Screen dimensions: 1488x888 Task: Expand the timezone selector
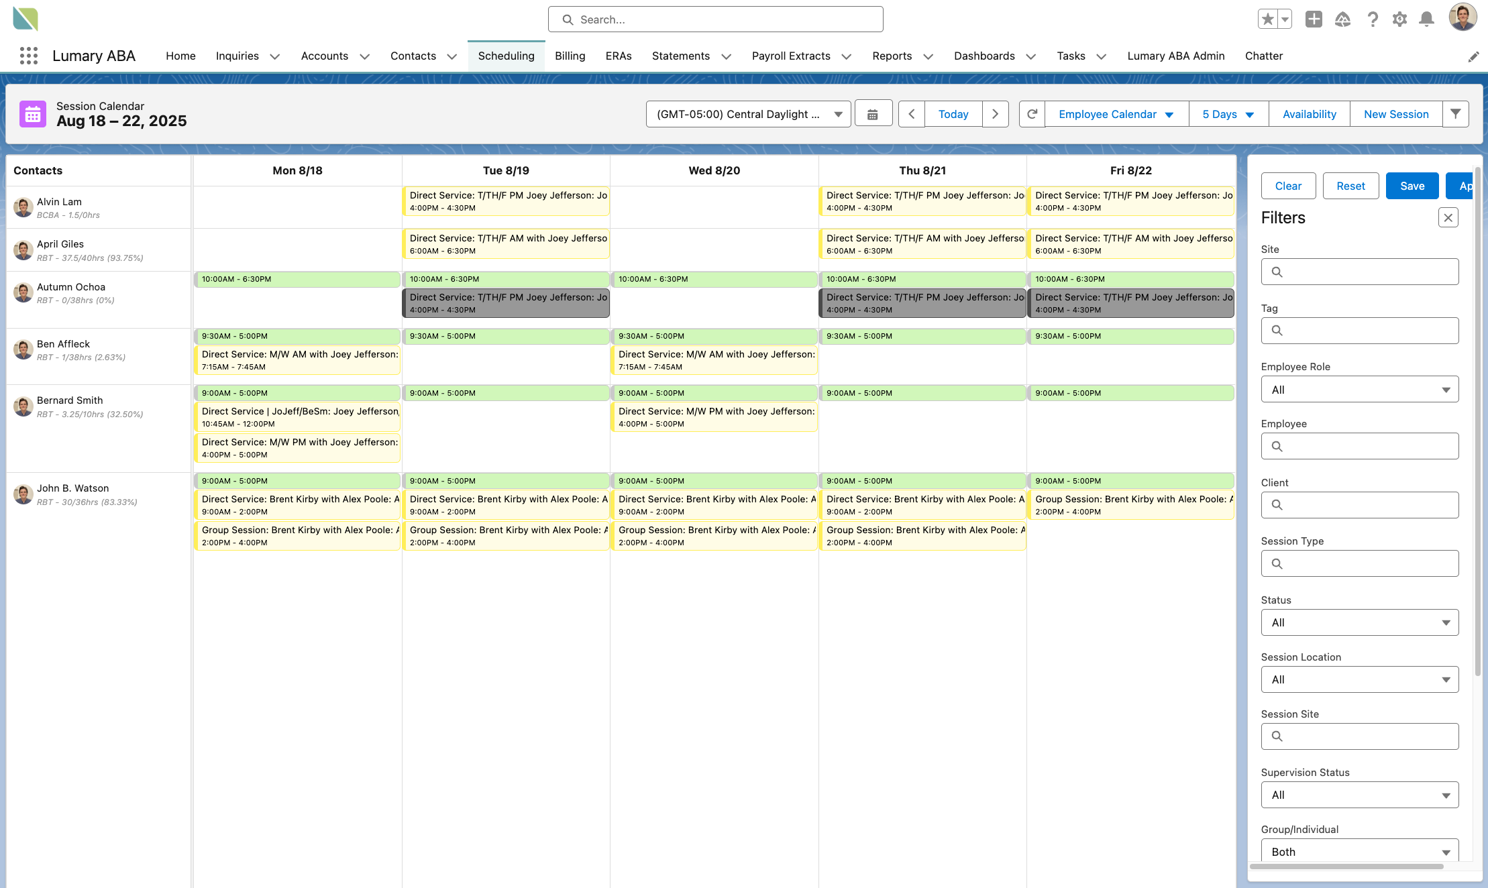pos(748,114)
